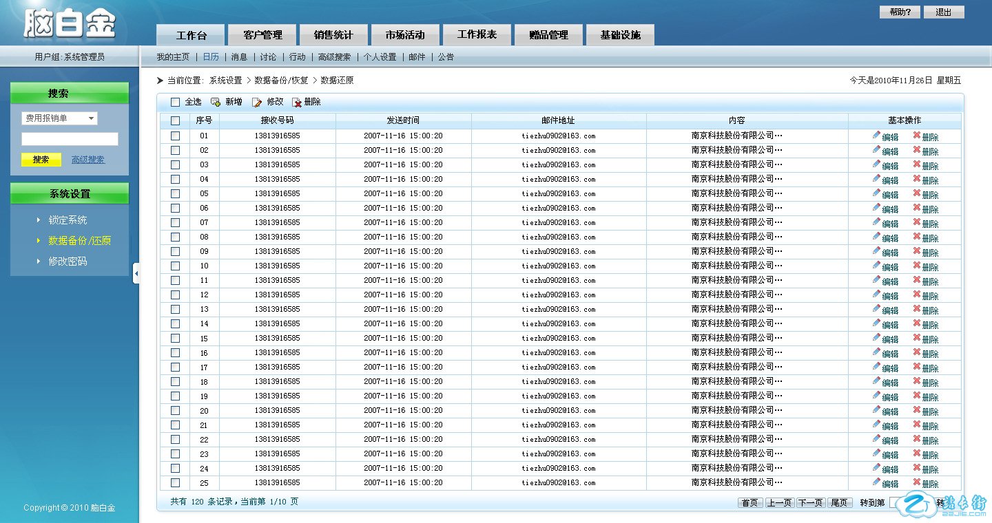992x523 pixels.
Task: Open the 高级搜索 link in search panel
Action: (x=88, y=160)
